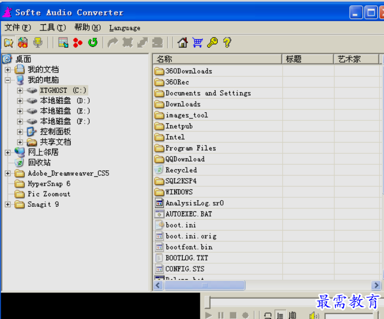
Task: Open the 工具(T) menu
Action: pyautogui.click(x=53, y=28)
